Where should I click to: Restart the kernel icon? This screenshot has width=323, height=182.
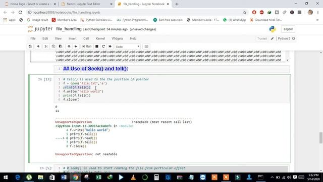[103, 47]
